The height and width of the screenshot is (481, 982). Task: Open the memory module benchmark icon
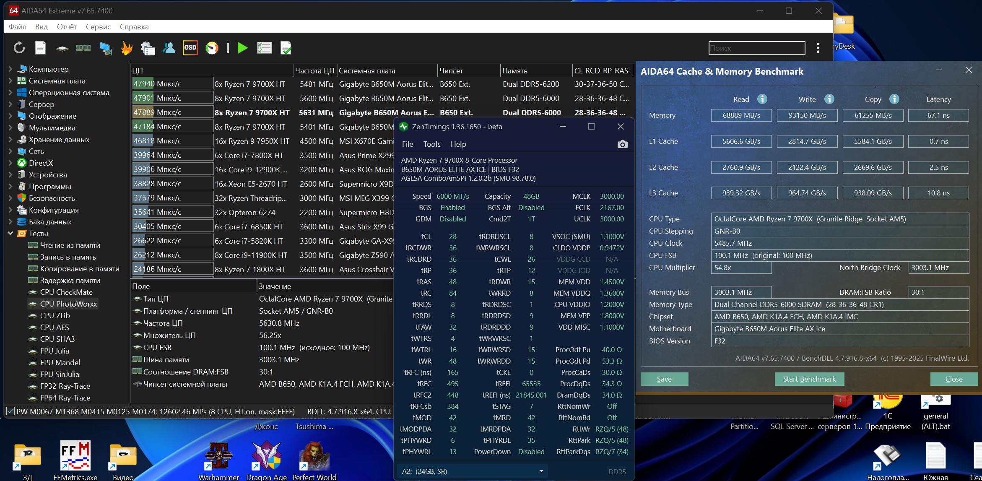(83, 48)
